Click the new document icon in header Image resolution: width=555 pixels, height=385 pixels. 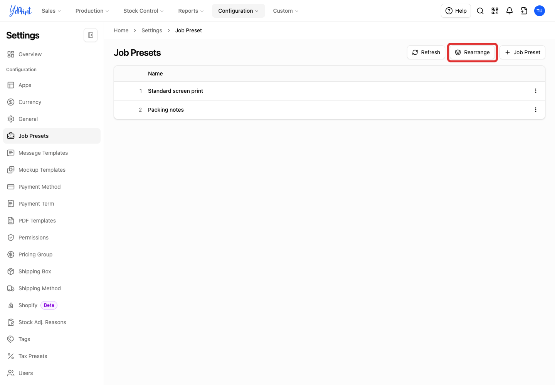pyautogui.click(x=524, y=11)
